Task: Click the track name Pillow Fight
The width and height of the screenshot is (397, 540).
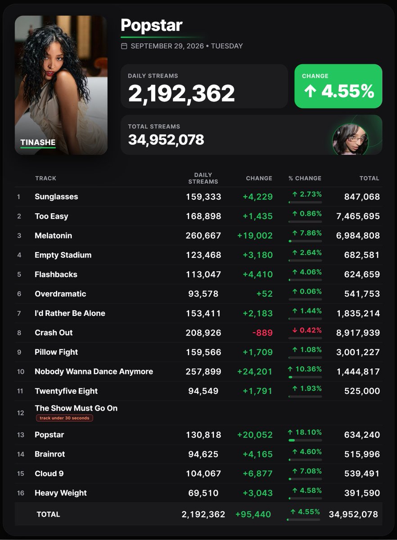Action: [x=56, y=352]
